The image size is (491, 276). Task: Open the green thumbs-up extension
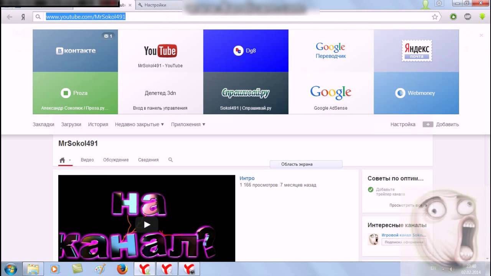[453, 17]
